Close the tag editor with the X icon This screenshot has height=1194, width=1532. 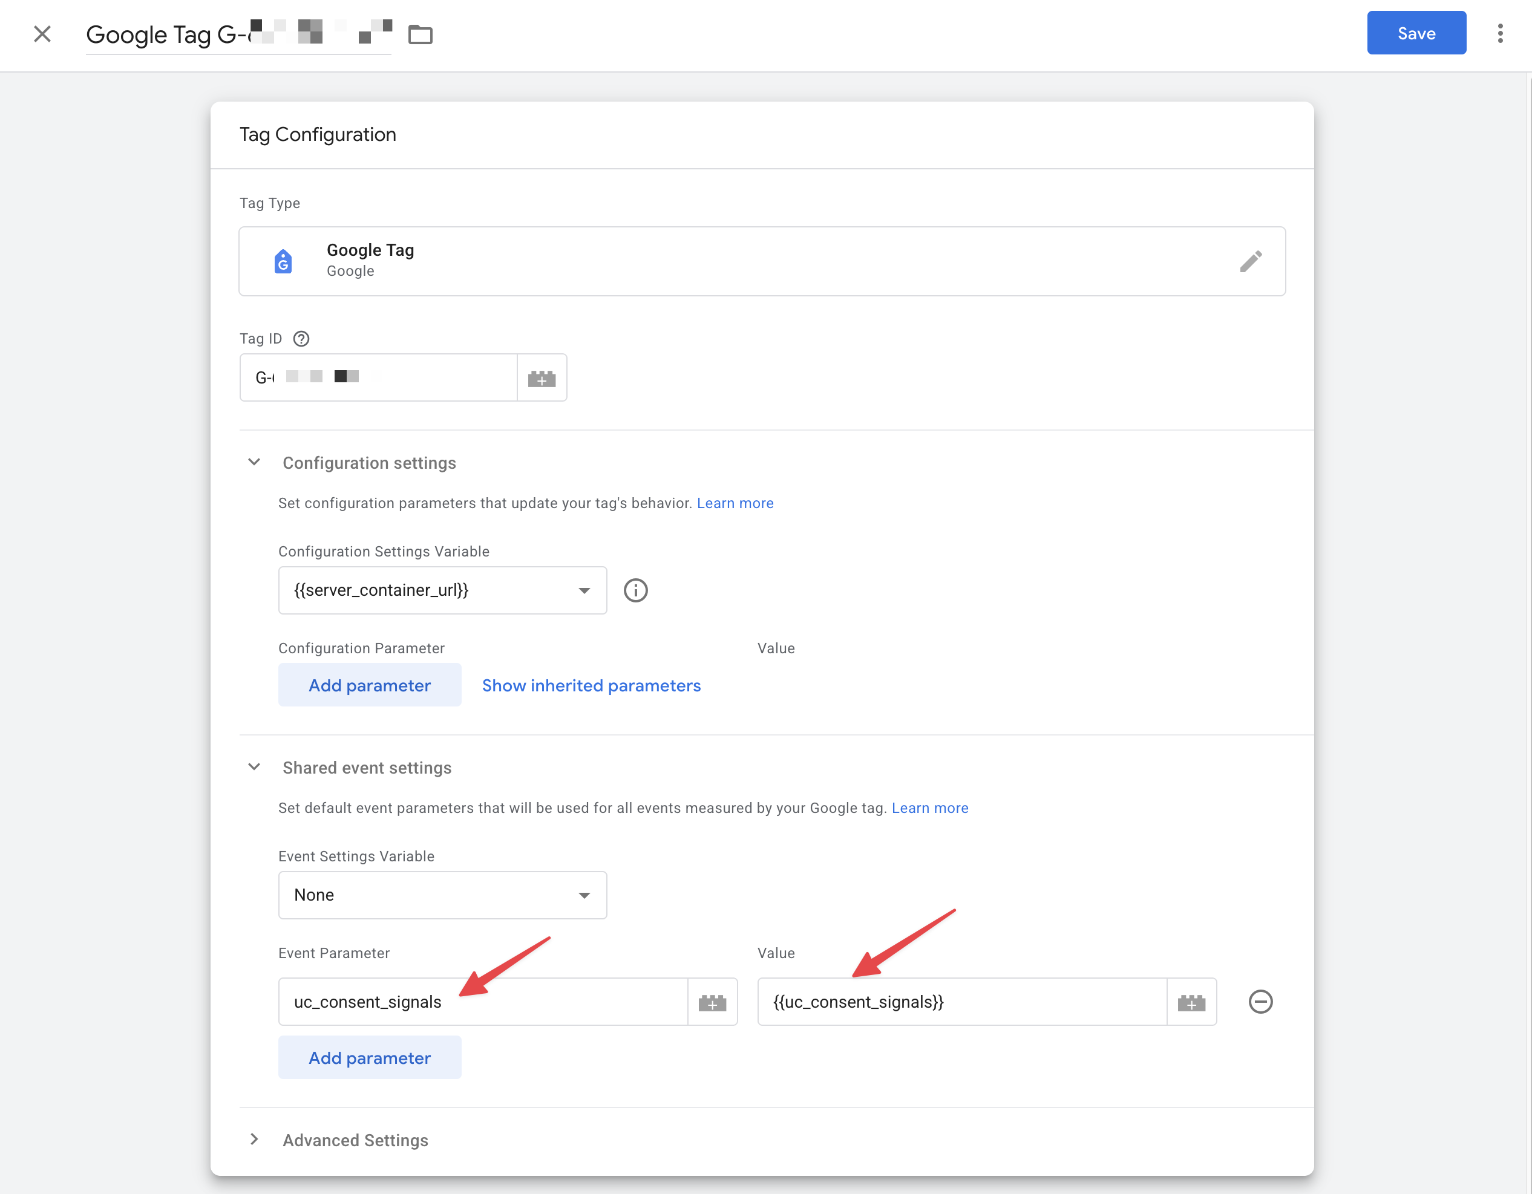pyautogui.click(x=42, y=34)
